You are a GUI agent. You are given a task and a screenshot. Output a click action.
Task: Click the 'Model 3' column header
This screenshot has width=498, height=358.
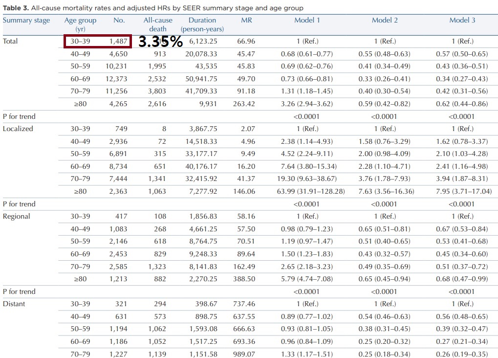[462, 21]
